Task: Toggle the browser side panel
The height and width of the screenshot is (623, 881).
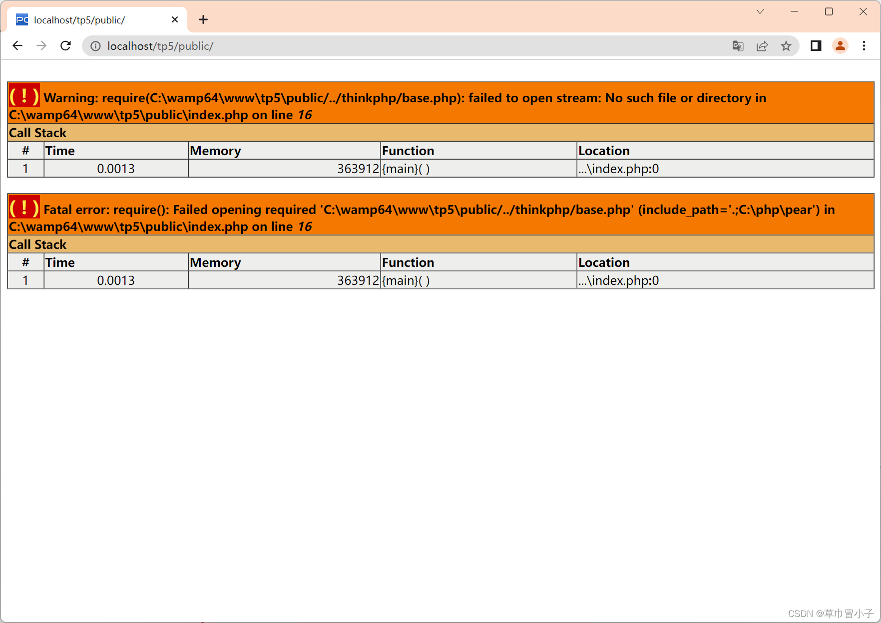Action: coord(816,46)
